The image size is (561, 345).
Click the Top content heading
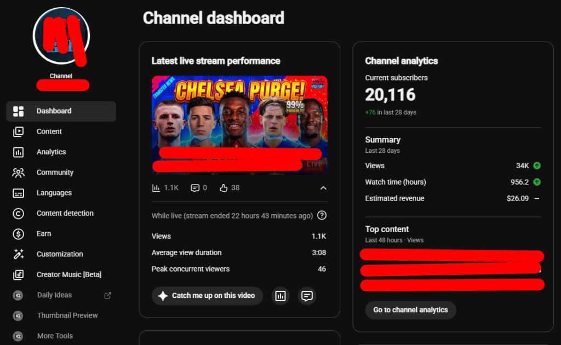coord(387,229)
